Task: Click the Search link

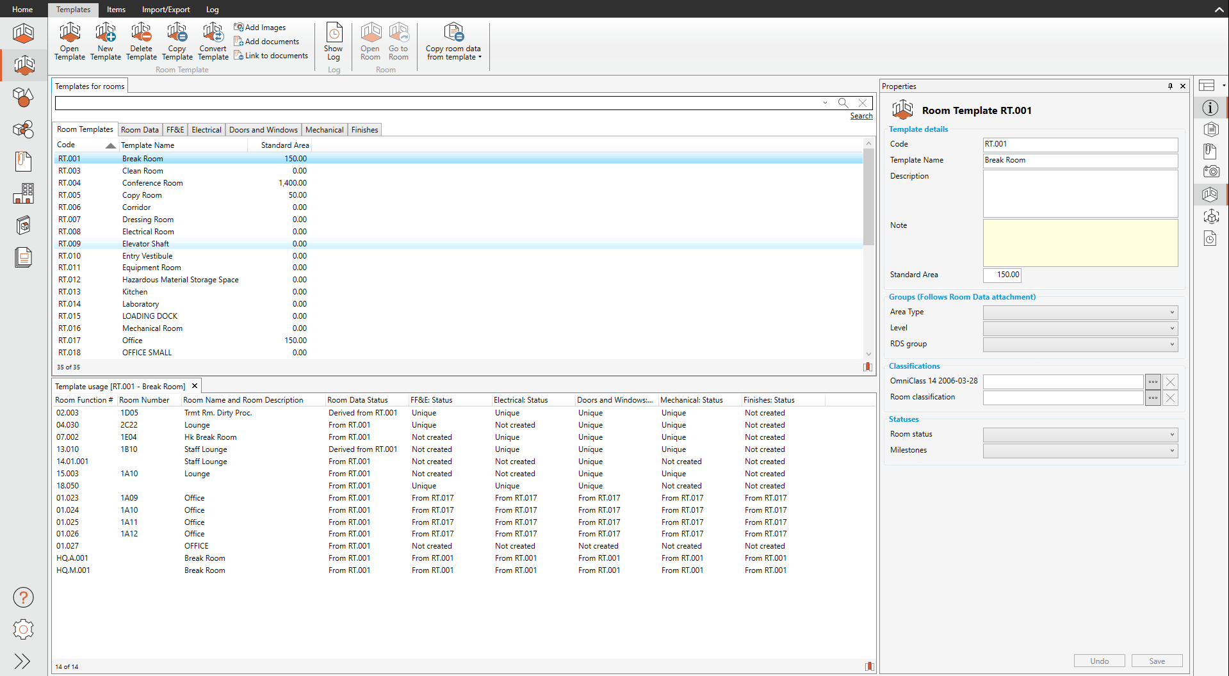Action: pos(861,116)
